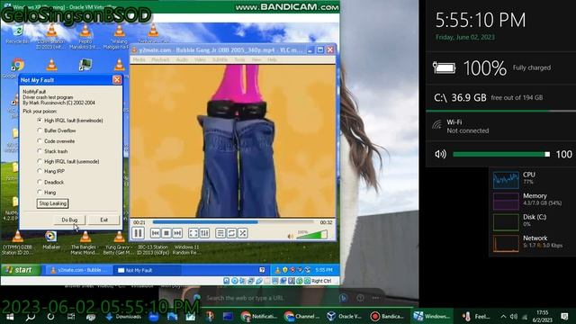Select High IRQL fault (usermode) option
The width and height of the screenshot is (576, 324).
click(x=68, y=162)
